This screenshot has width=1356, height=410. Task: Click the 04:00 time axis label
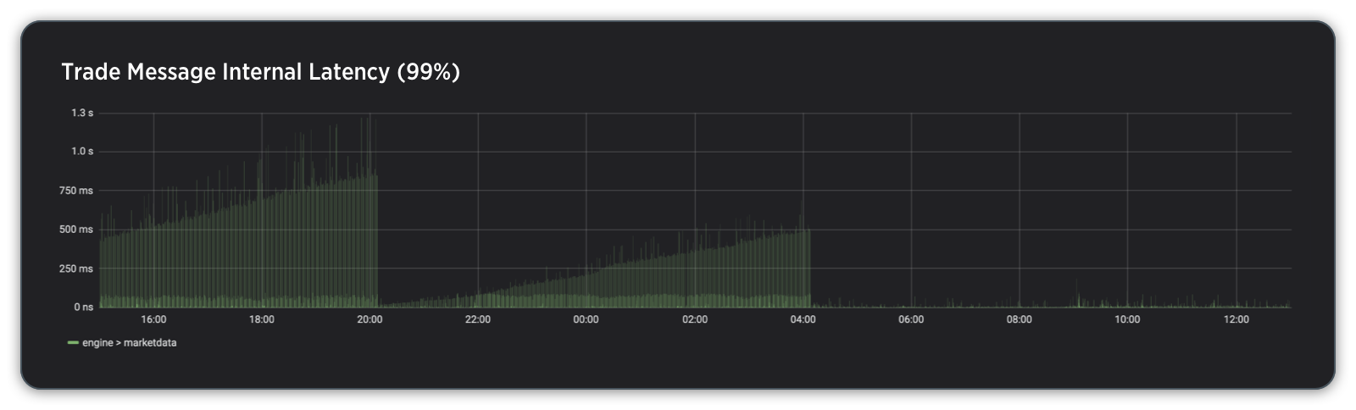coord(803,320)
